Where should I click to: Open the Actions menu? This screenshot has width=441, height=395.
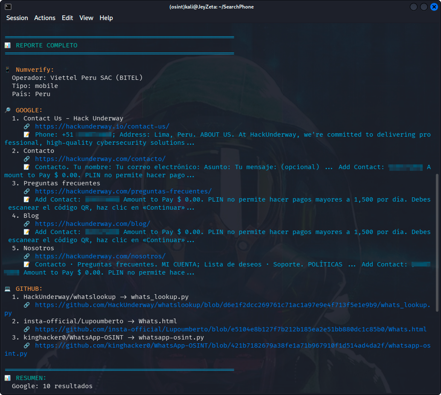click(x=45, y=18)
